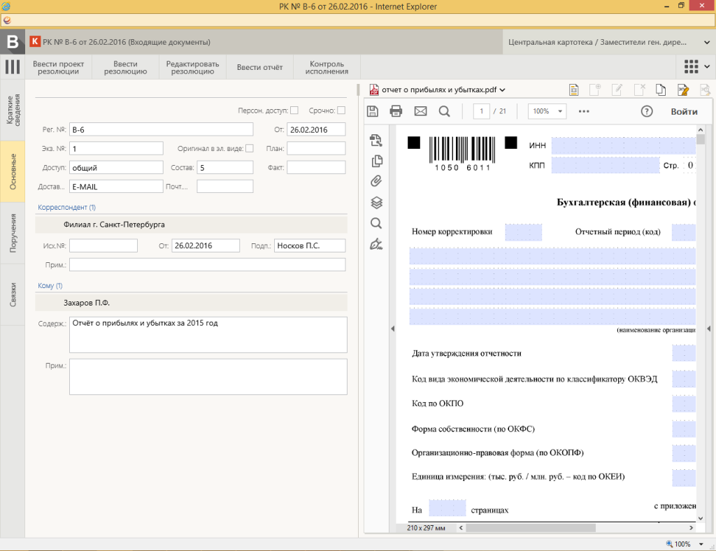Image resolution: width=716 pixels, height=551 pixels.
Task: Expand the file name dropdown for the PDF
Action: [503, 90]
